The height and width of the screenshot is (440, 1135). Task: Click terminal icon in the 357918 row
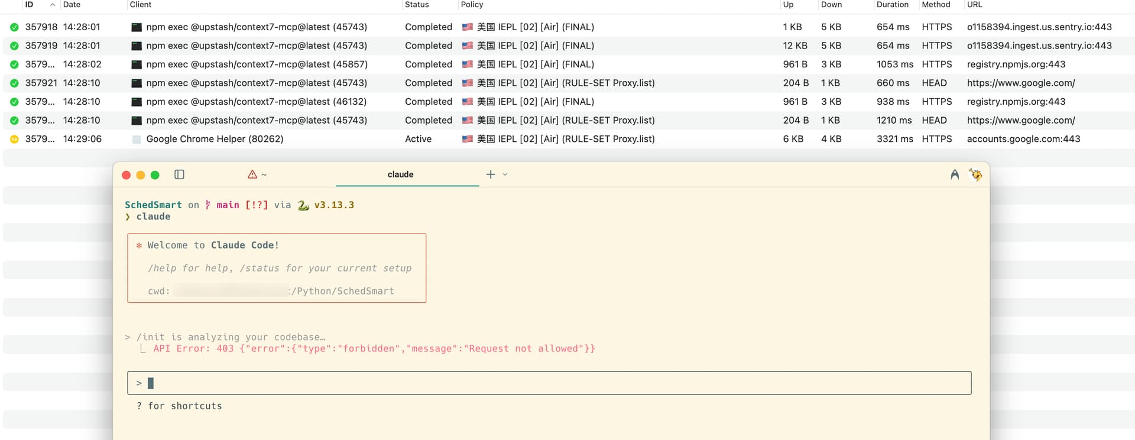click(x=137, y=27)
